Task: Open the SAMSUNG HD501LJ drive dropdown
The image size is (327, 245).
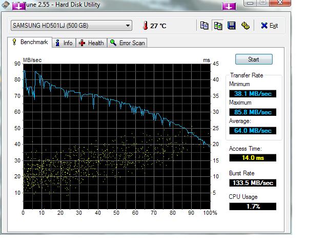Action: [x=71, y=26]
